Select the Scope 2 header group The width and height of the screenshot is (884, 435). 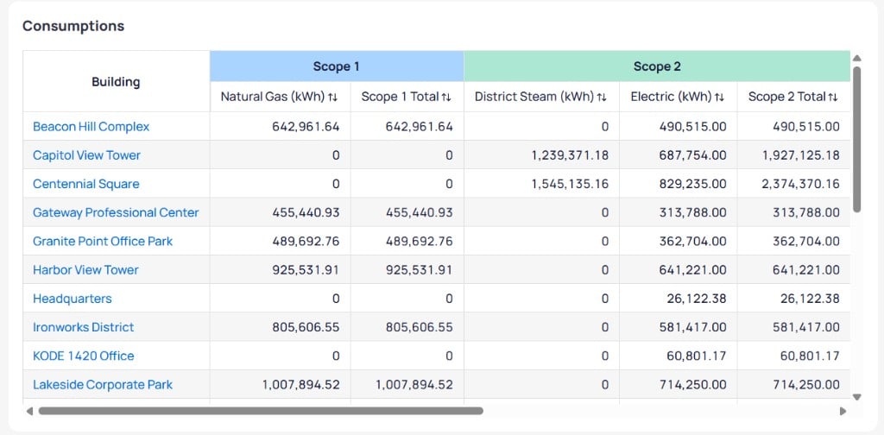657,66
